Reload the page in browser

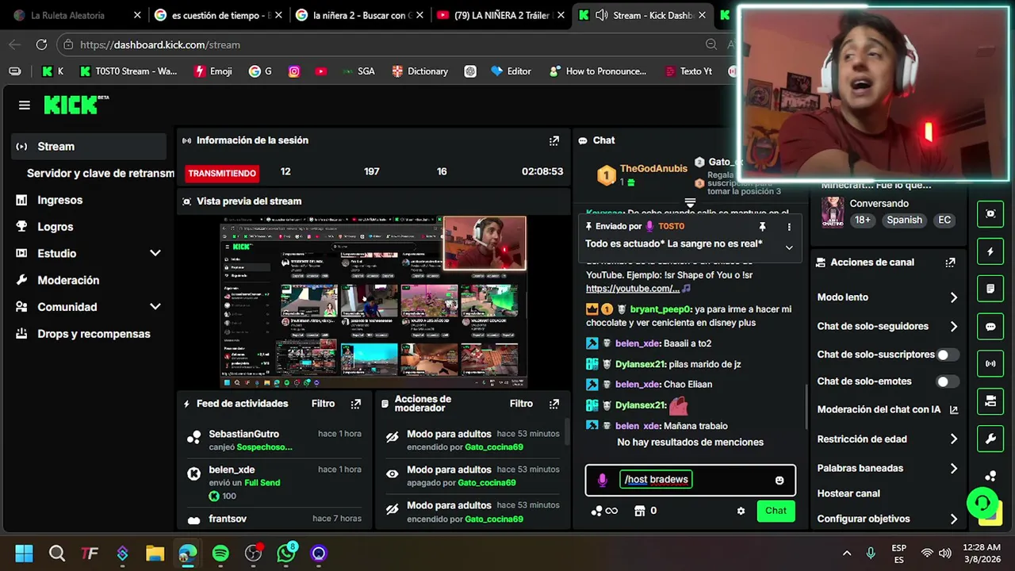pos(41,45)
